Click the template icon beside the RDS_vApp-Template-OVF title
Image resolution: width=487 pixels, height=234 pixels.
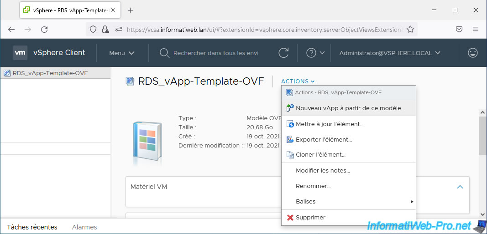coord(130,81)
